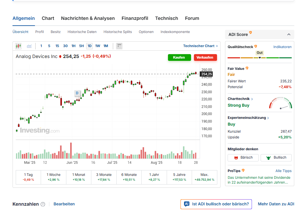This screenshot has width=301, height=214.
Task: Switch to candlestick chart type
Action: [x=18, y=46]
